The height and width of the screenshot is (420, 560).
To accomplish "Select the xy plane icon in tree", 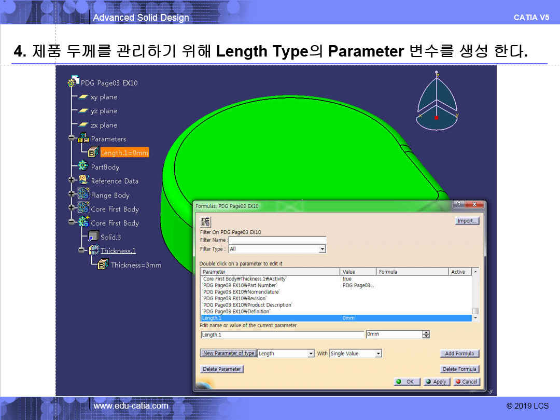I will click(83, 97).
